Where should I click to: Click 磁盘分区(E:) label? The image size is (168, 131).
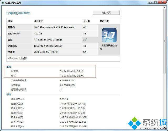[17, 113]
